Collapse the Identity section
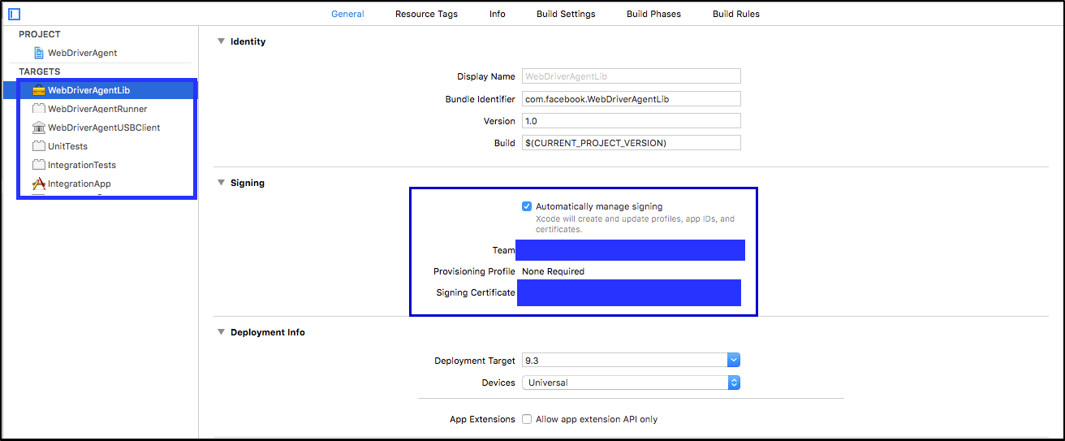The width and height of the screenshot is (1065, 441). 221,41
